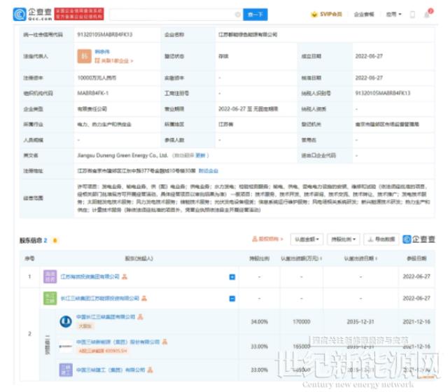Click the 170000 contribution amount cell
Screen dimensions: 448x392
click(x=302, y=322)
